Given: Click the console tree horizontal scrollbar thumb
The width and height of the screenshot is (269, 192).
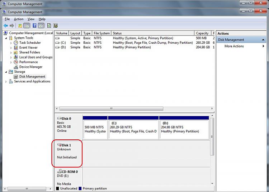Looking at the screenshot, I should click(x=27, y=189).
